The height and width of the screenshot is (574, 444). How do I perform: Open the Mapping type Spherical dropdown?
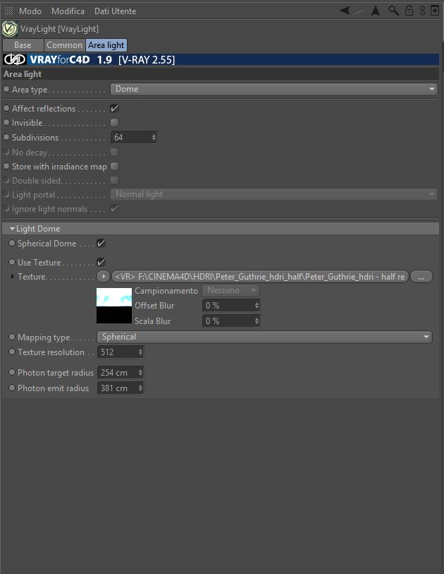(x=264, y=337)
